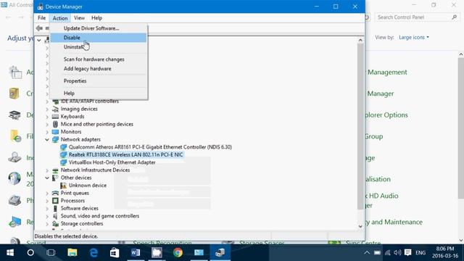
Task: Click the Cortana circle on taskbar
Action: (30, 253)
